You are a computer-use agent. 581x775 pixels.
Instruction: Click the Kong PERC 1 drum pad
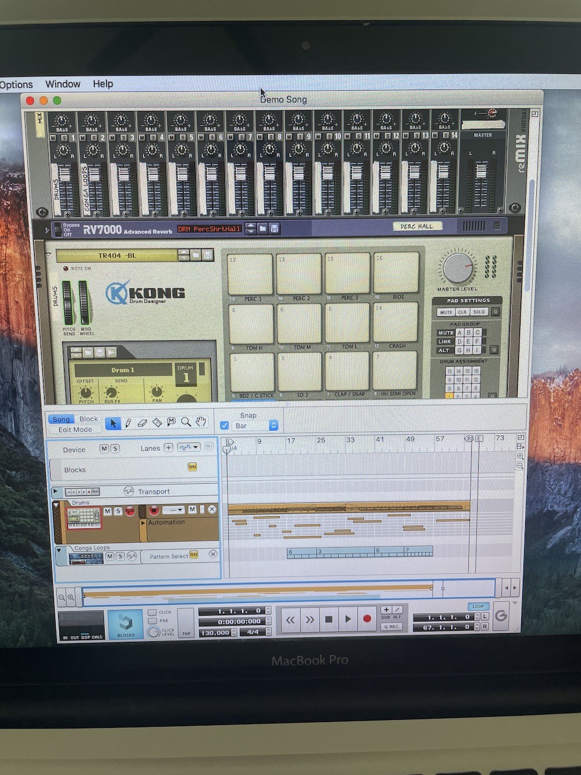[x=250, y=274]
